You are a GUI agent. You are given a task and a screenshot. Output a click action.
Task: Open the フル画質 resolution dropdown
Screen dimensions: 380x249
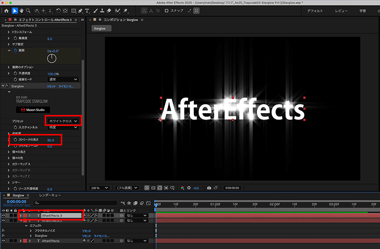click(127, 188)
